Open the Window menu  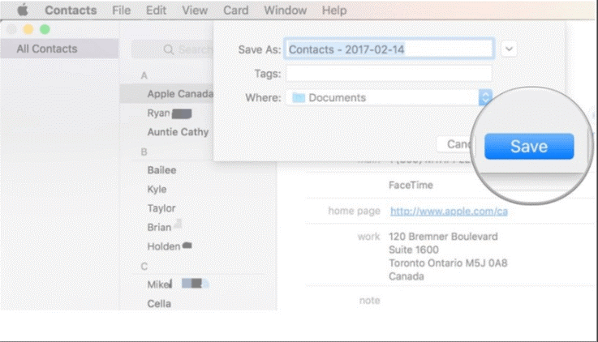[x=286, y=11]
